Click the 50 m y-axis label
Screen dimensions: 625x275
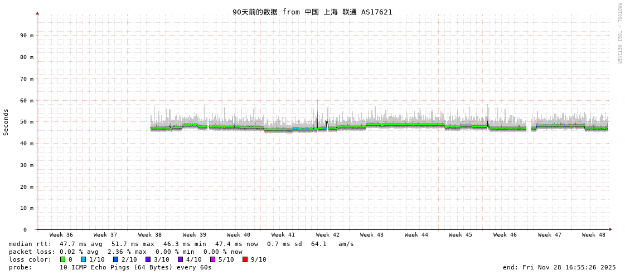[27, 122]
